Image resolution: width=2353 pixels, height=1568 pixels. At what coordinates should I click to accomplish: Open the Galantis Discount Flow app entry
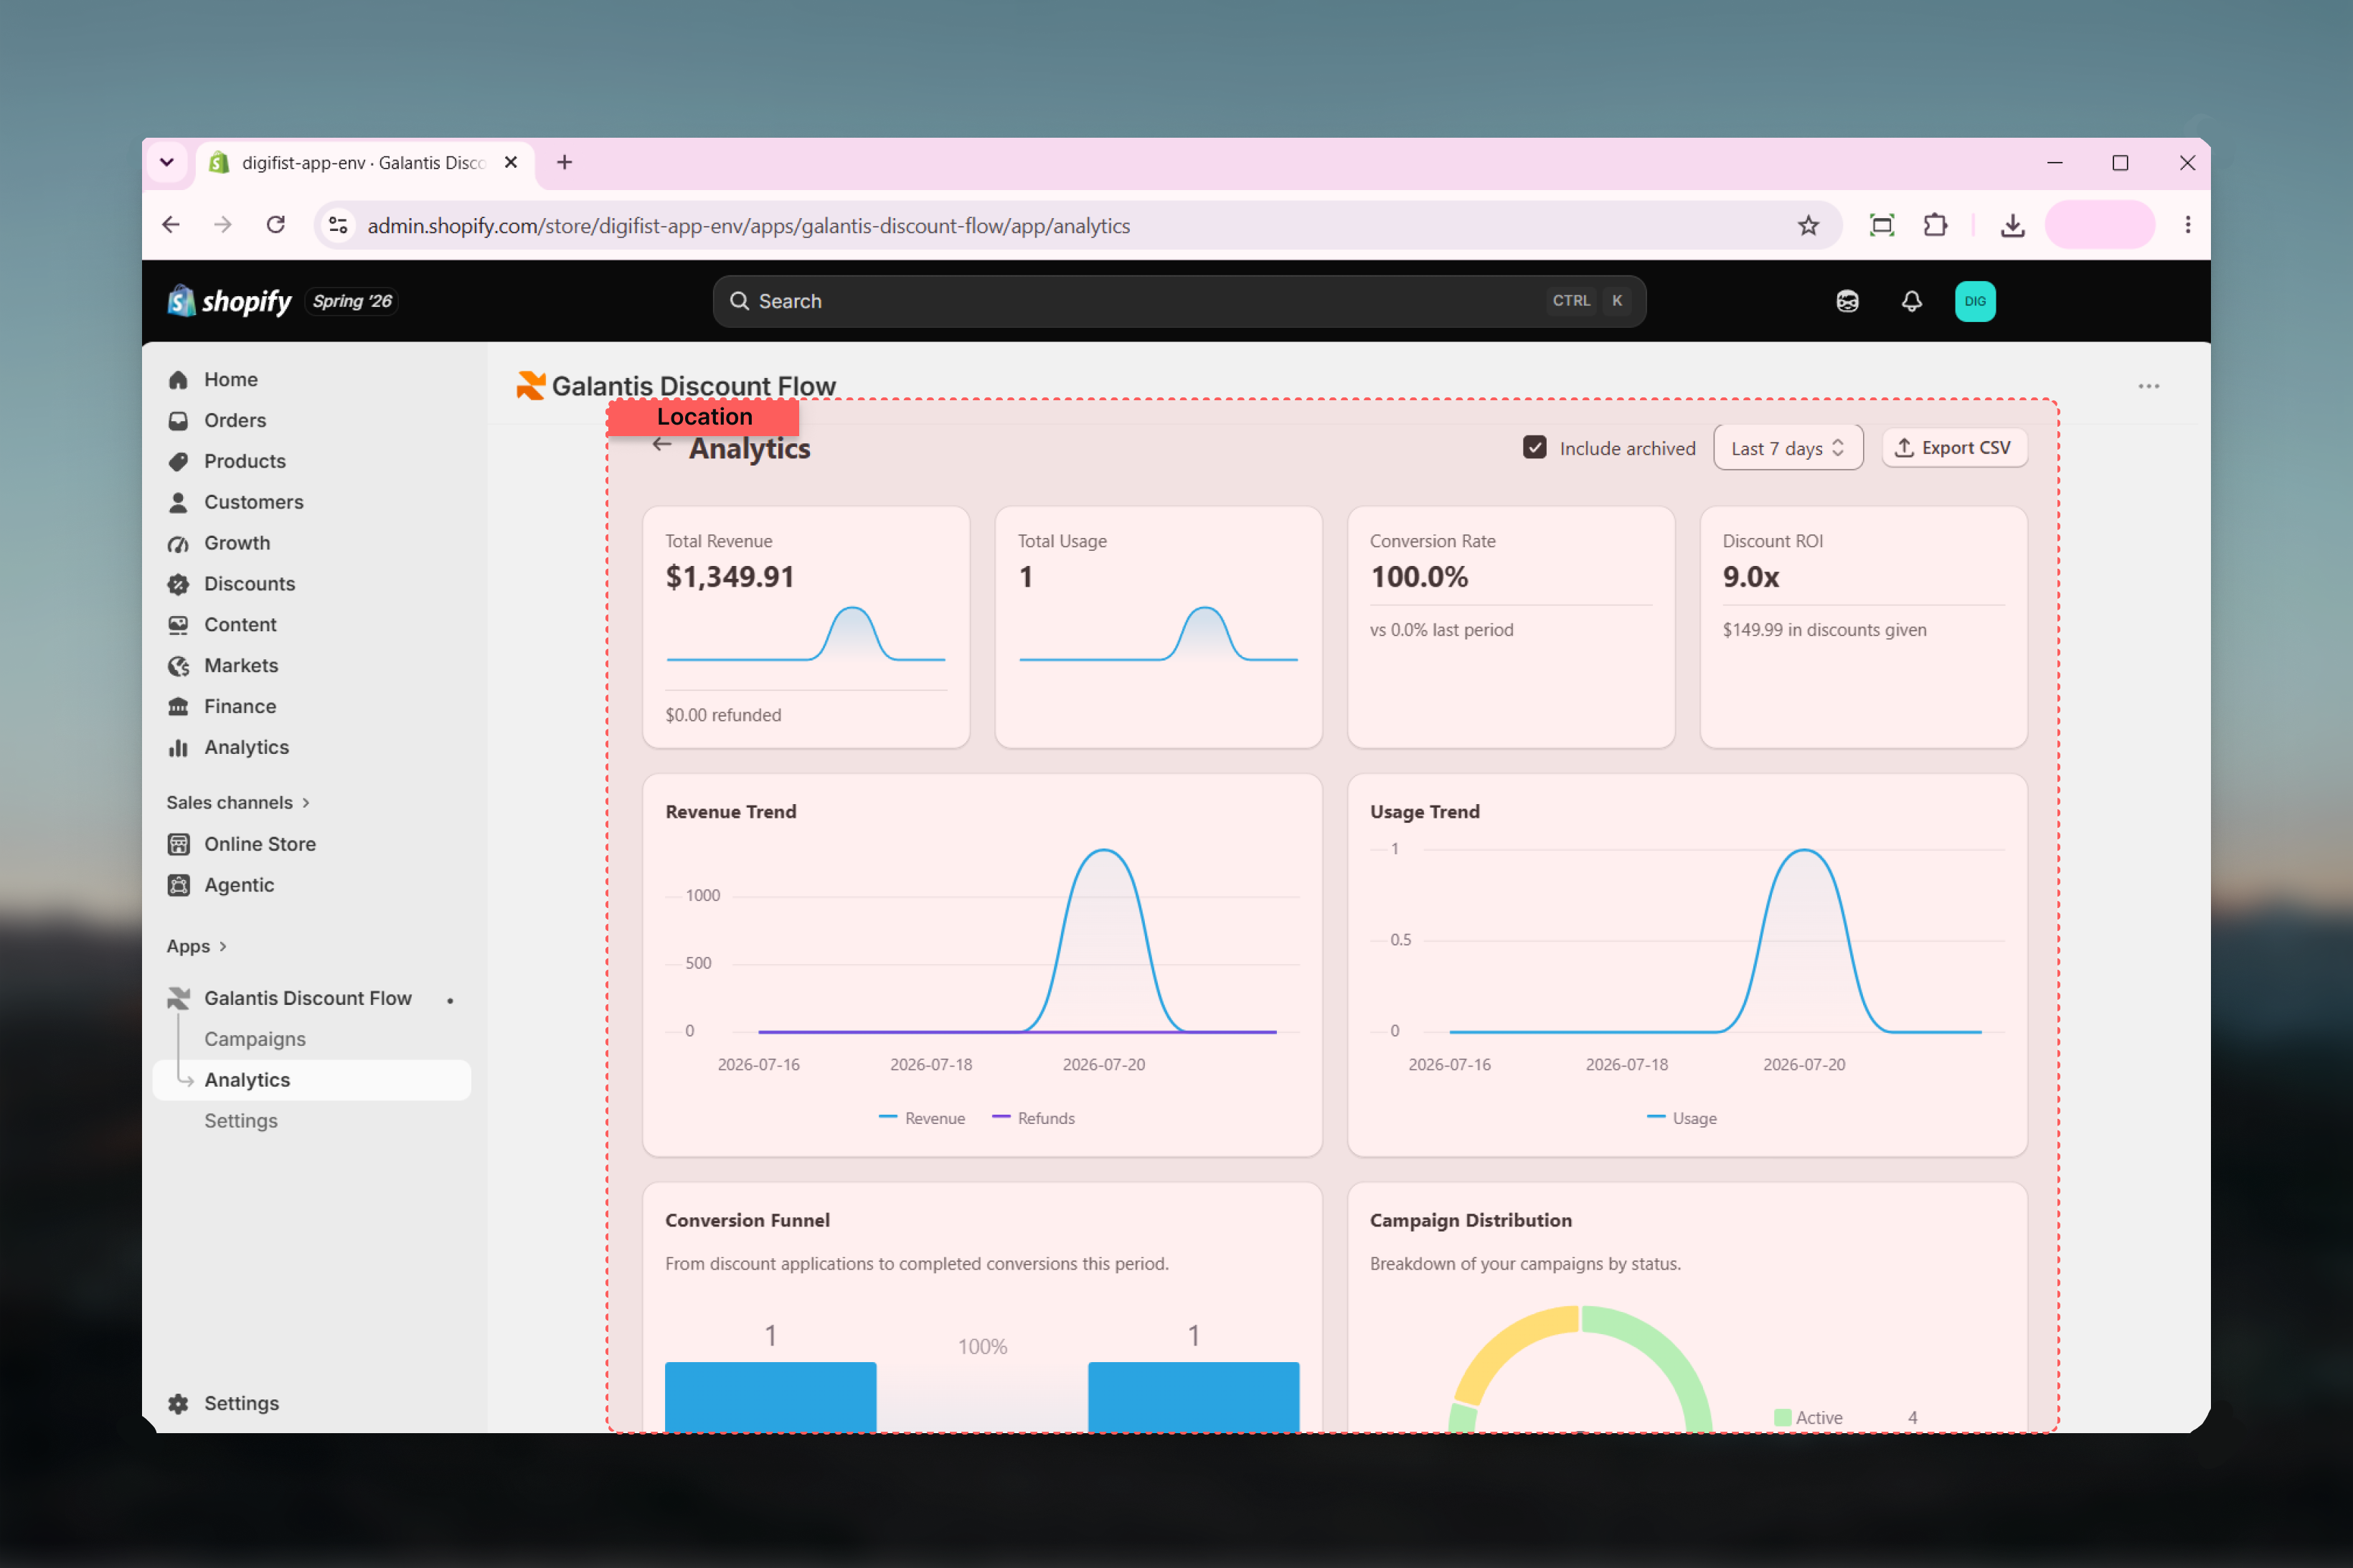click(307, 999)
